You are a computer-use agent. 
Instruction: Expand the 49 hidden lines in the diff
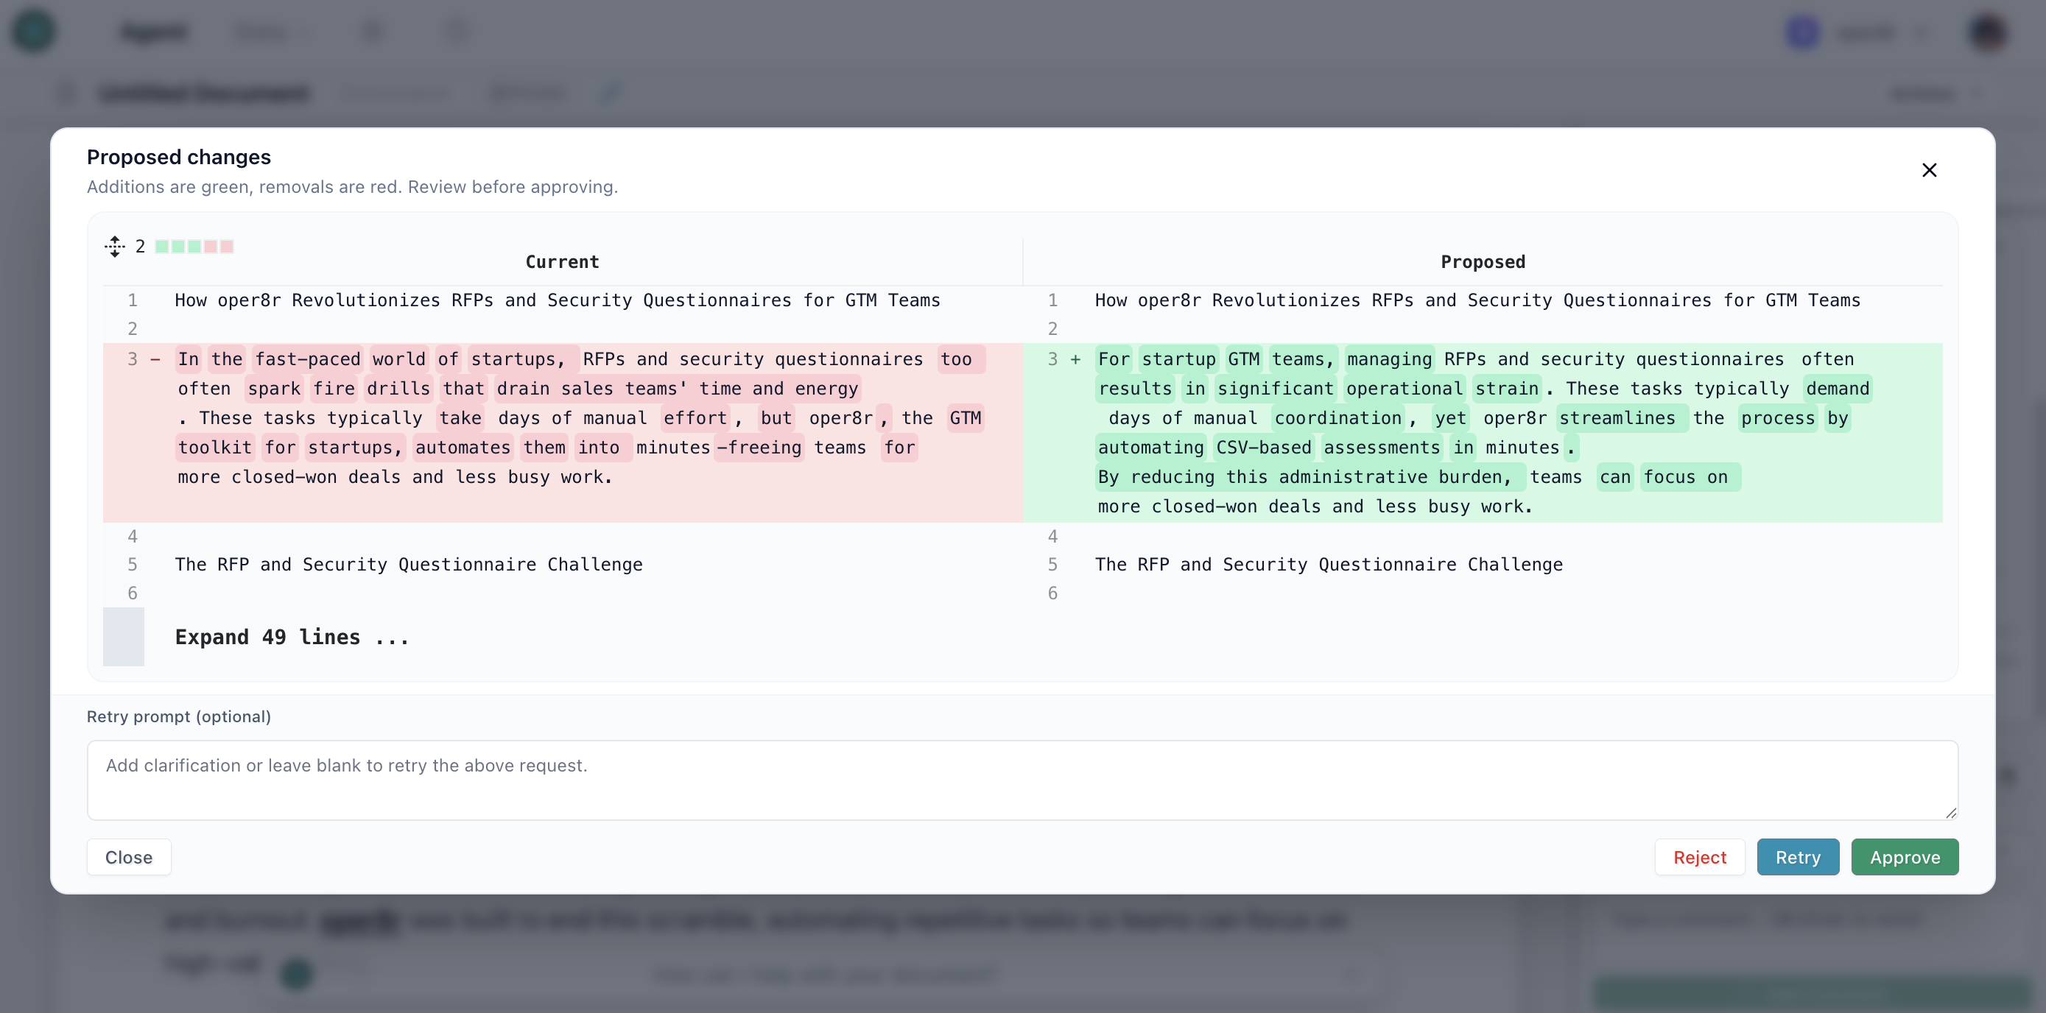pos(292,637)
